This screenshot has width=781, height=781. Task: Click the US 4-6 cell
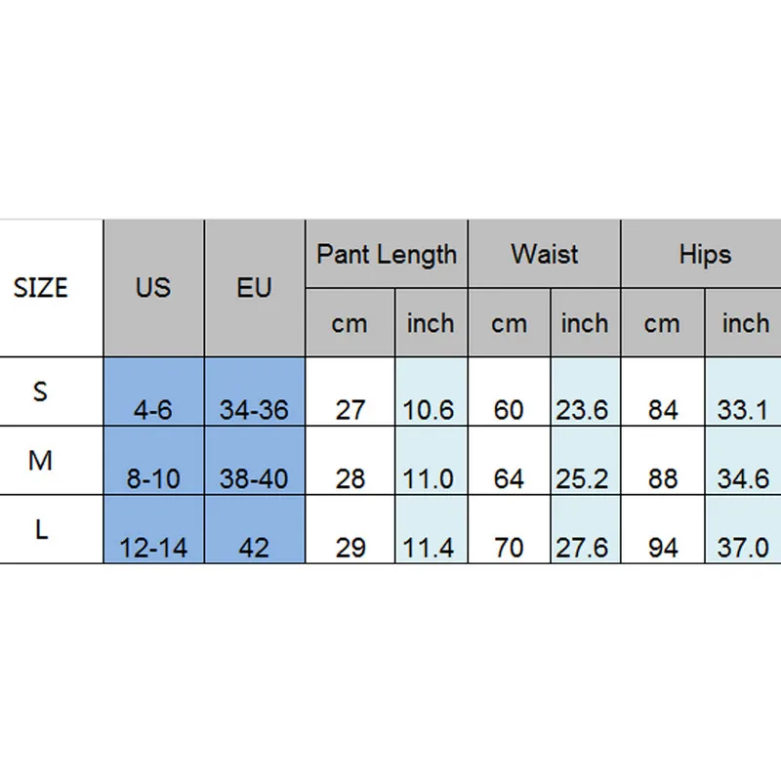[x=153, y=409]
